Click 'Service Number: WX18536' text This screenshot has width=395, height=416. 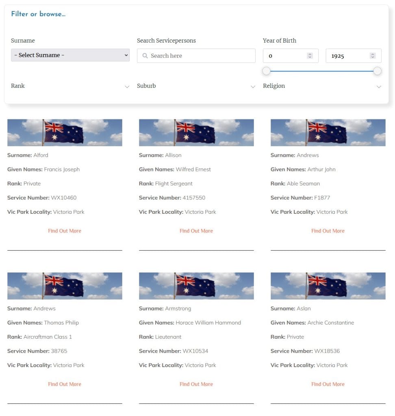click(x=305, y=351)
